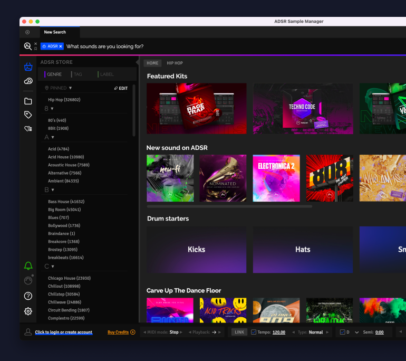This screenshot has width=406, height=361.
Task: Open settings with the gear icon
Action: (28, 311)
